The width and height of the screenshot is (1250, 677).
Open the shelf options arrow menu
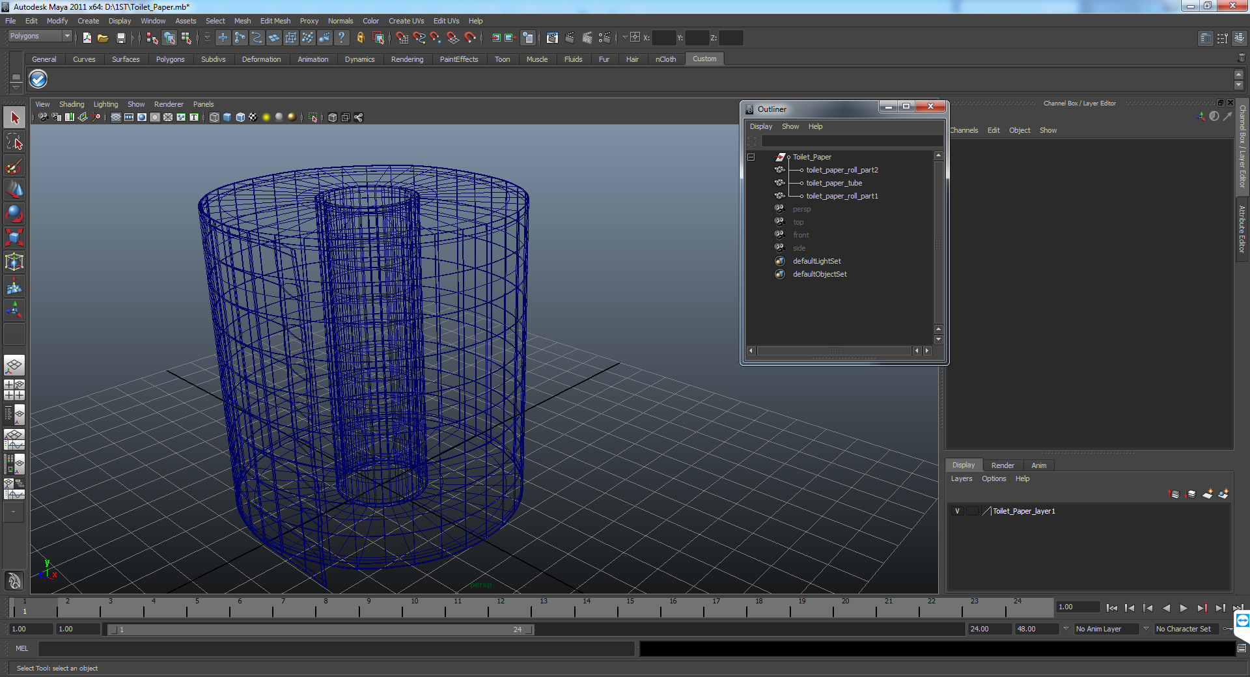pos(16,87)
